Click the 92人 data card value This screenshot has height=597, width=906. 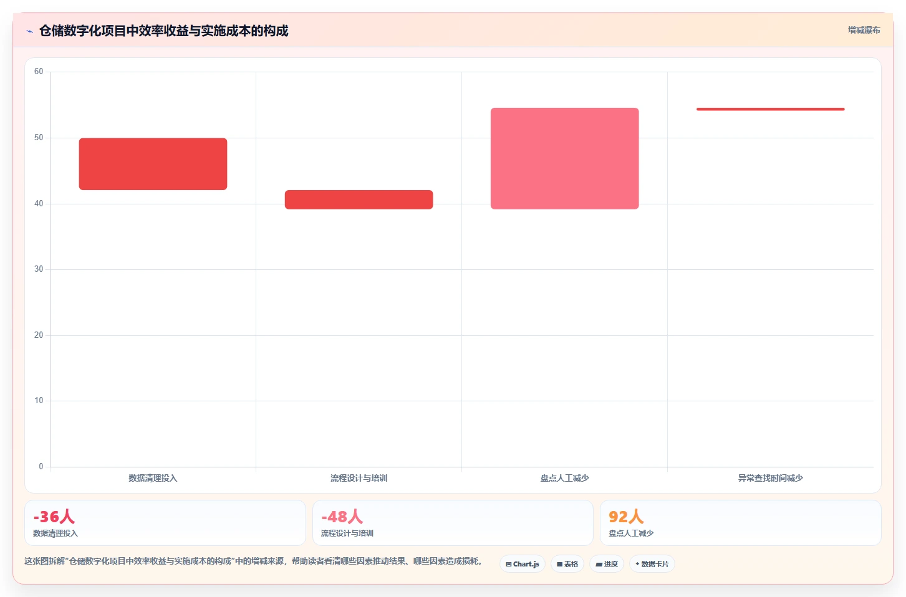click(626, 517)
